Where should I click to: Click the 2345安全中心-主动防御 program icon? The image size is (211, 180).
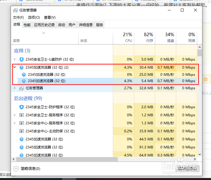coord(22,131)
